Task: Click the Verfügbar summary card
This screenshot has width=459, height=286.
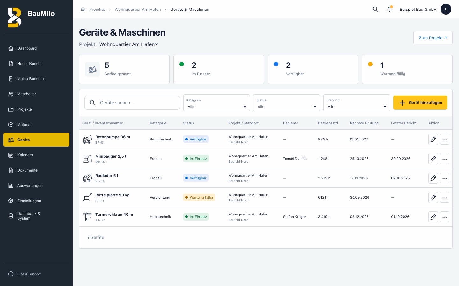Action: (313, 69)
